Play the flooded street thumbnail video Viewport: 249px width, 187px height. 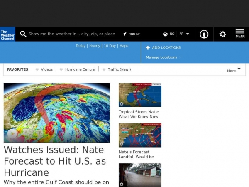pos(122,184)
